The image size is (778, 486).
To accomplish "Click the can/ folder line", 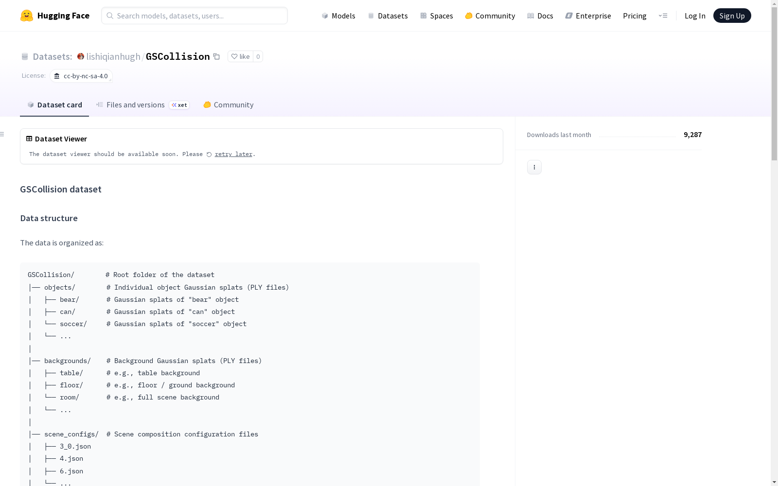I will pos(132,312).
